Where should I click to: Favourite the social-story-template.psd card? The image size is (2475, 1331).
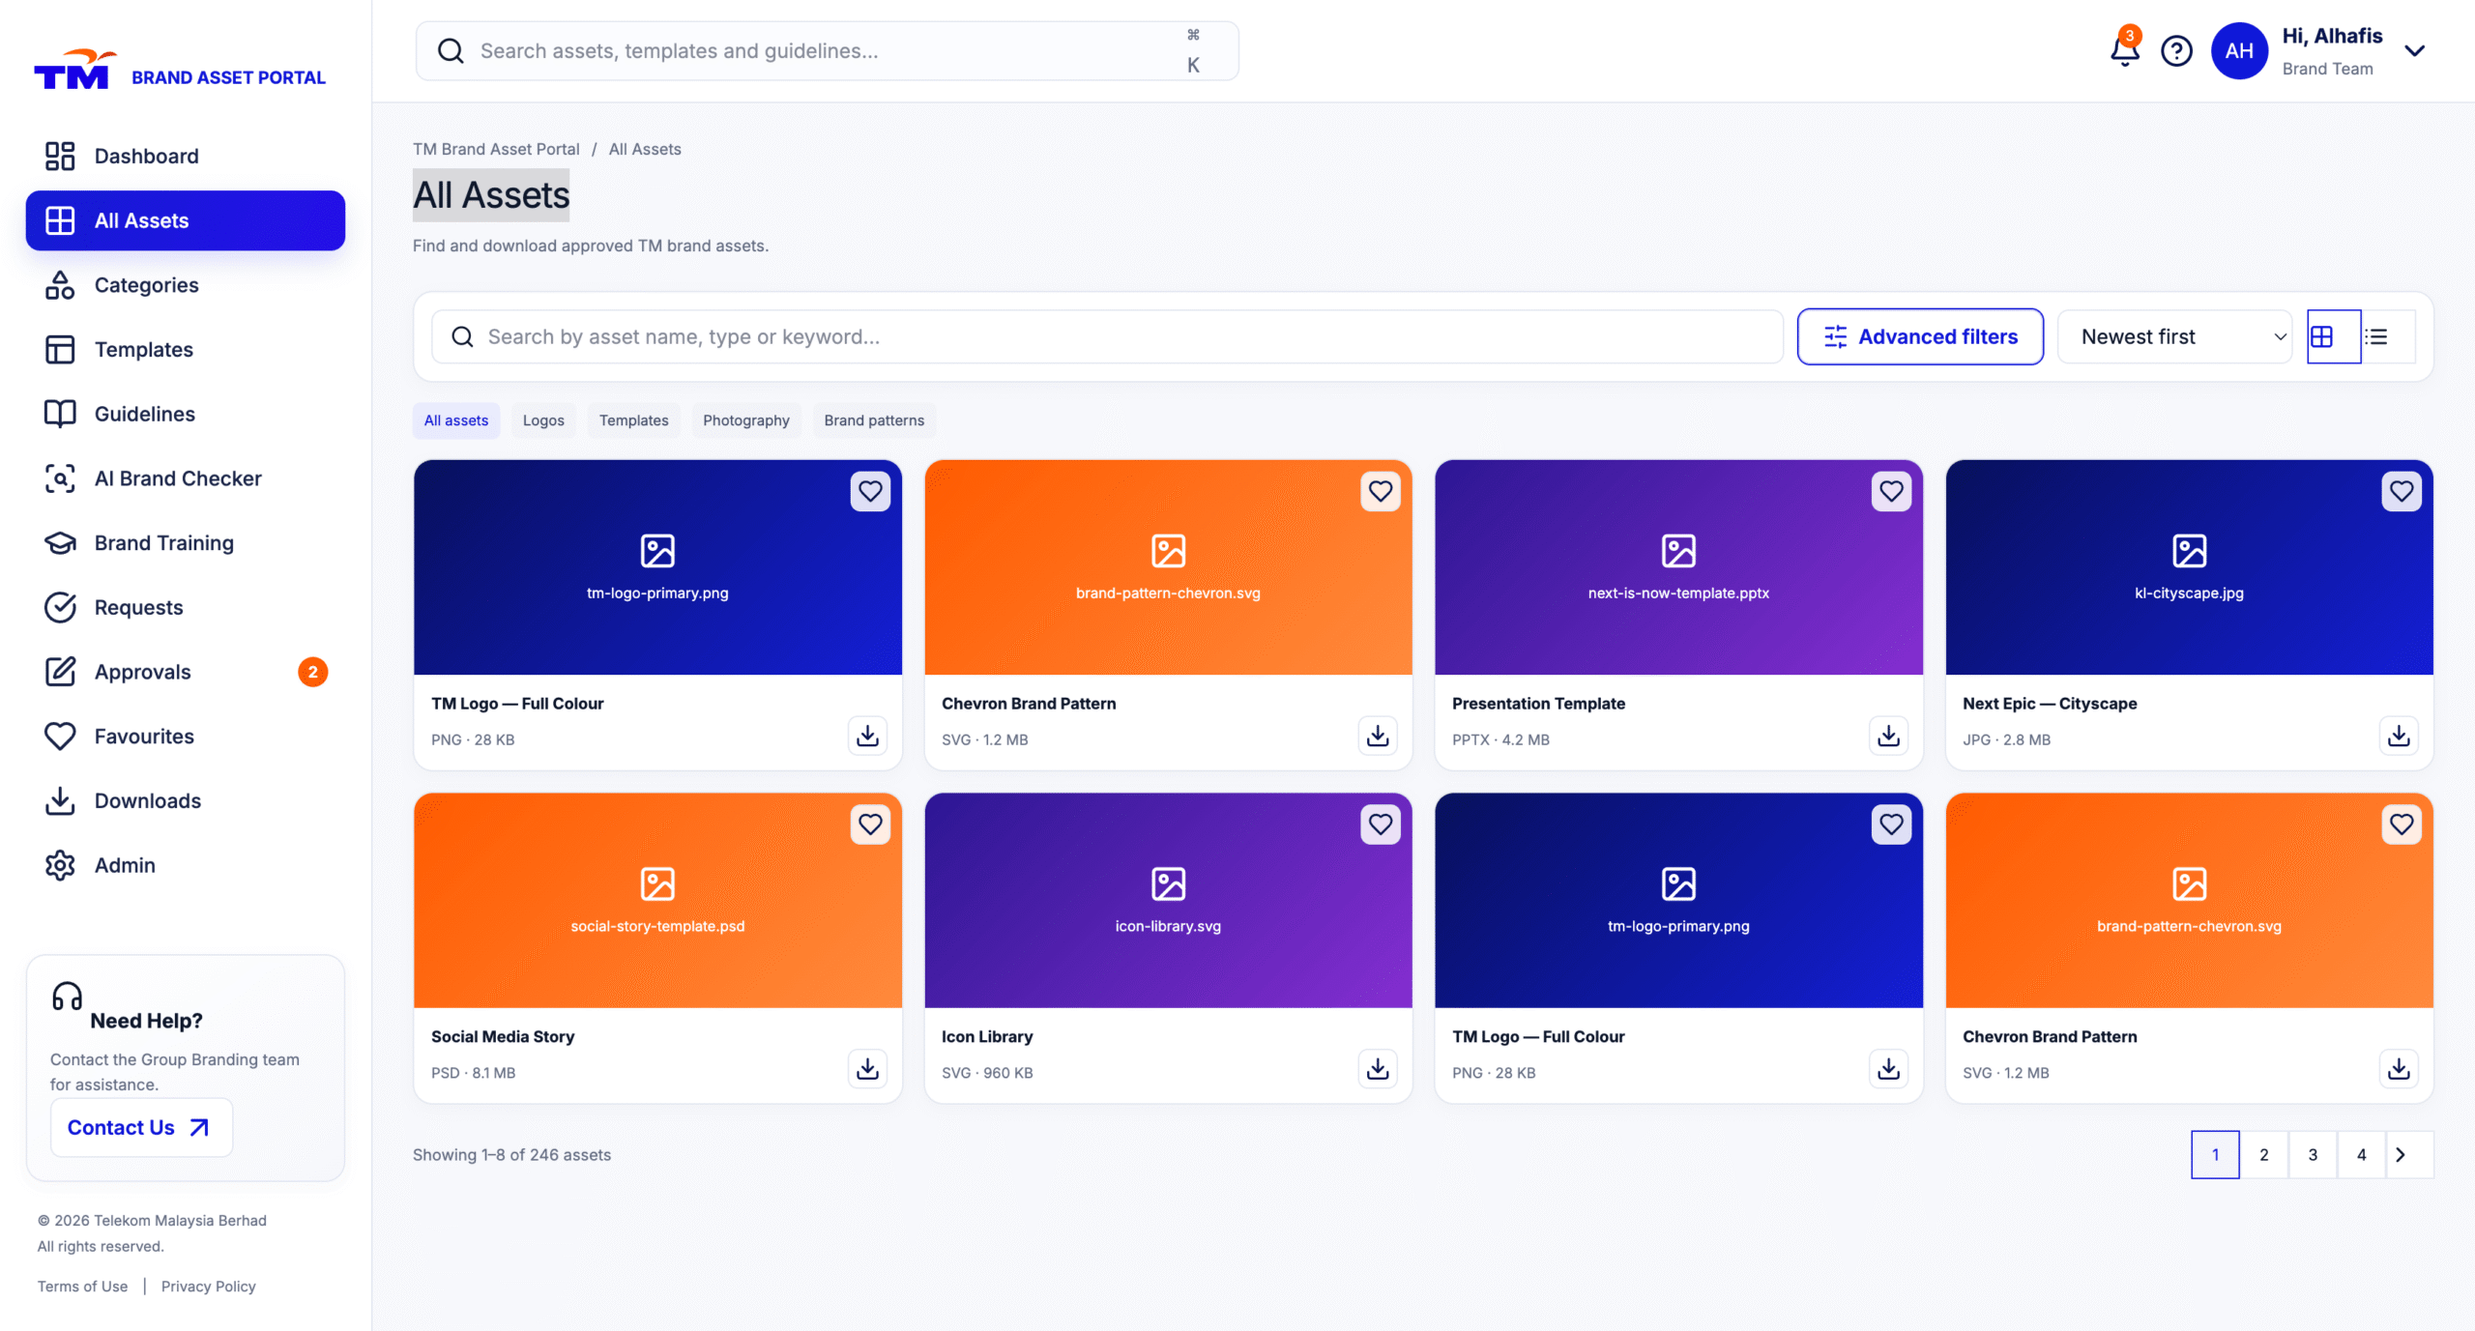coord(870,825)
